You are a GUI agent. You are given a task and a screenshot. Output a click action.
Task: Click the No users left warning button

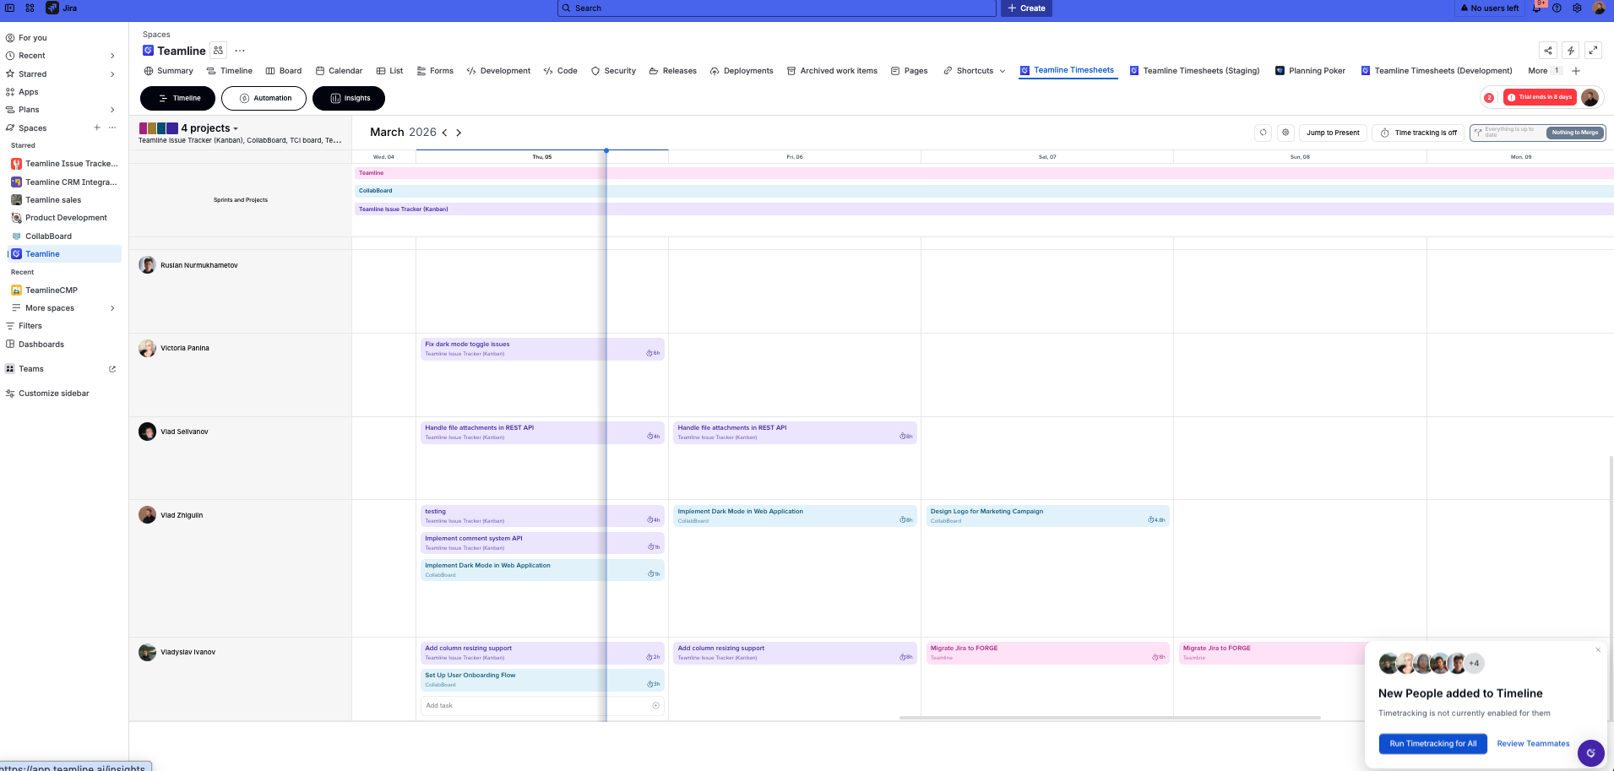[x=1490, y=8]
